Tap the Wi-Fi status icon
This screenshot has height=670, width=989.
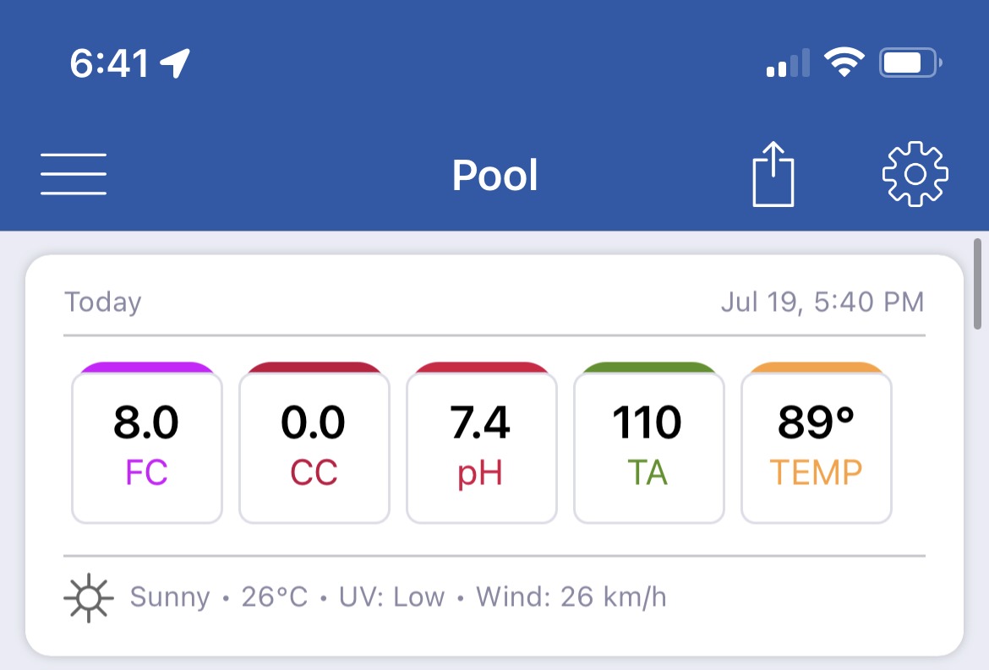tap(844, 63)
